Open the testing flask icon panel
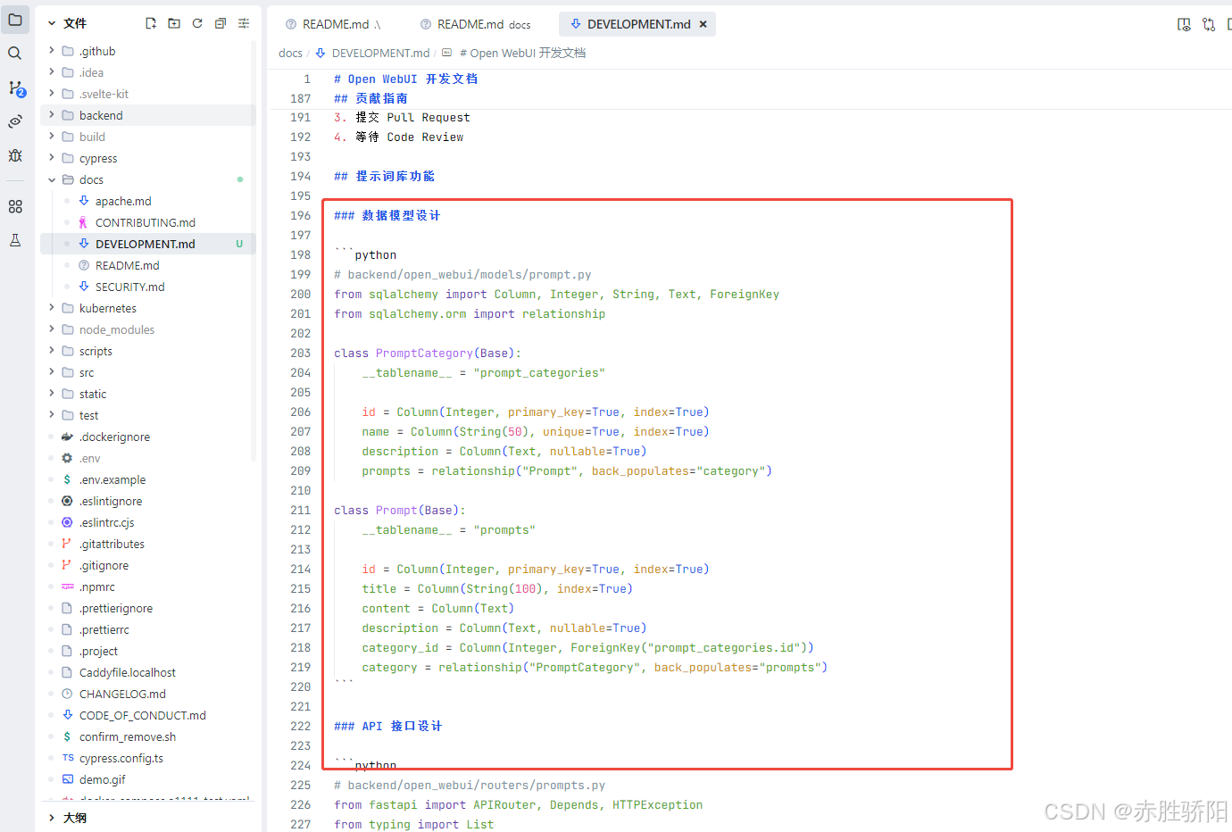1232x832 pixels. click(15, 240)
